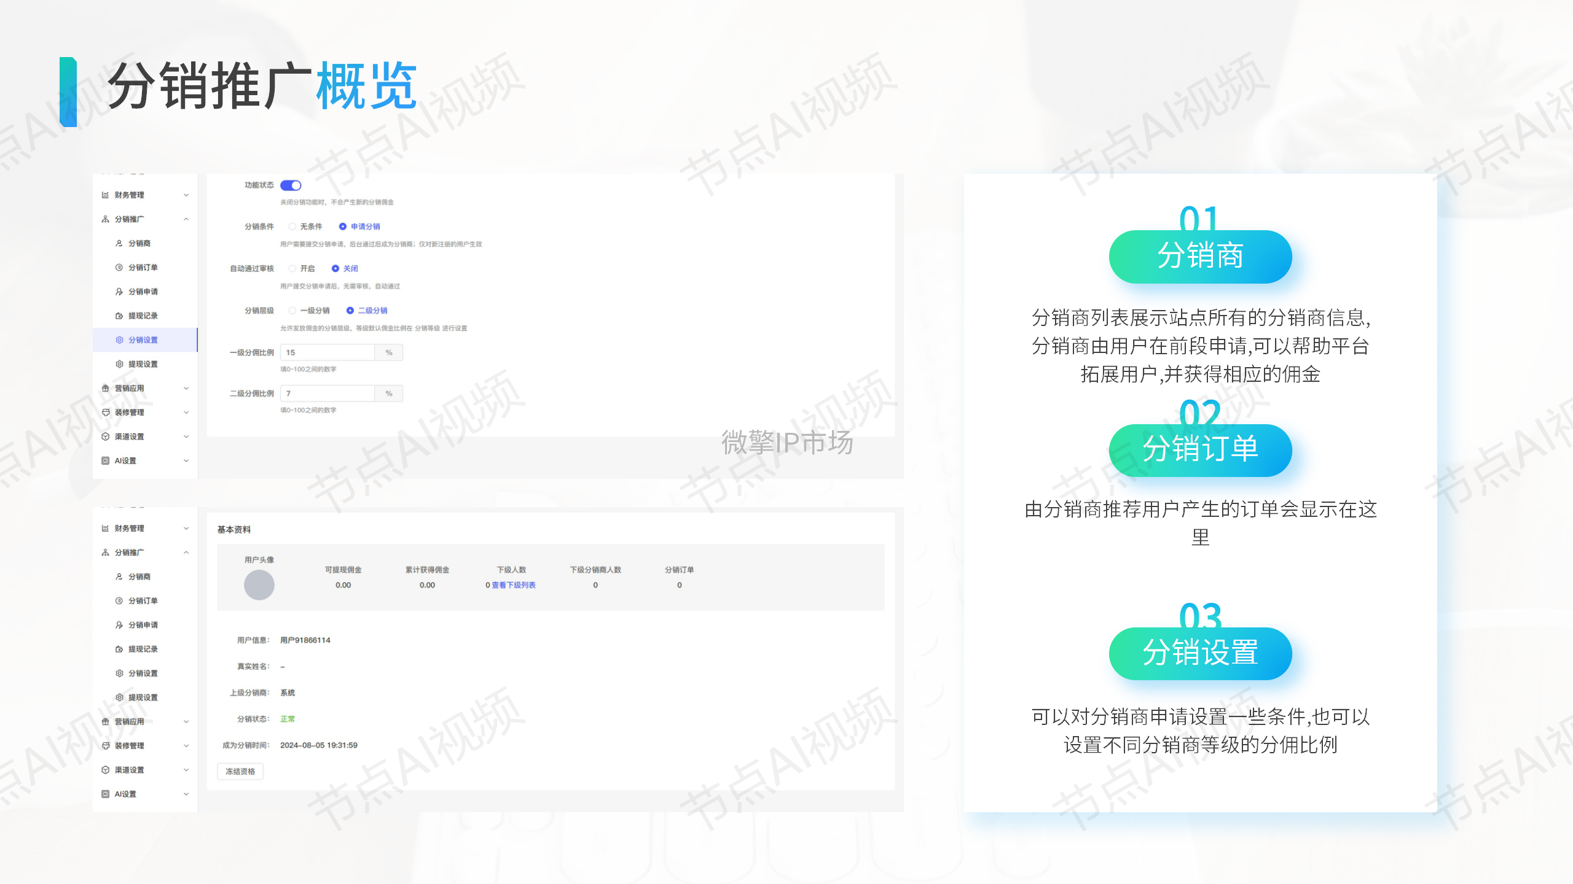Click 渠道设置 cube icon in 基本资料 screenshot
The height and width of the screenshot is (884, 1573).
[x=105, y=770]
